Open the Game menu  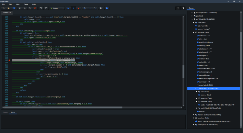26,4
